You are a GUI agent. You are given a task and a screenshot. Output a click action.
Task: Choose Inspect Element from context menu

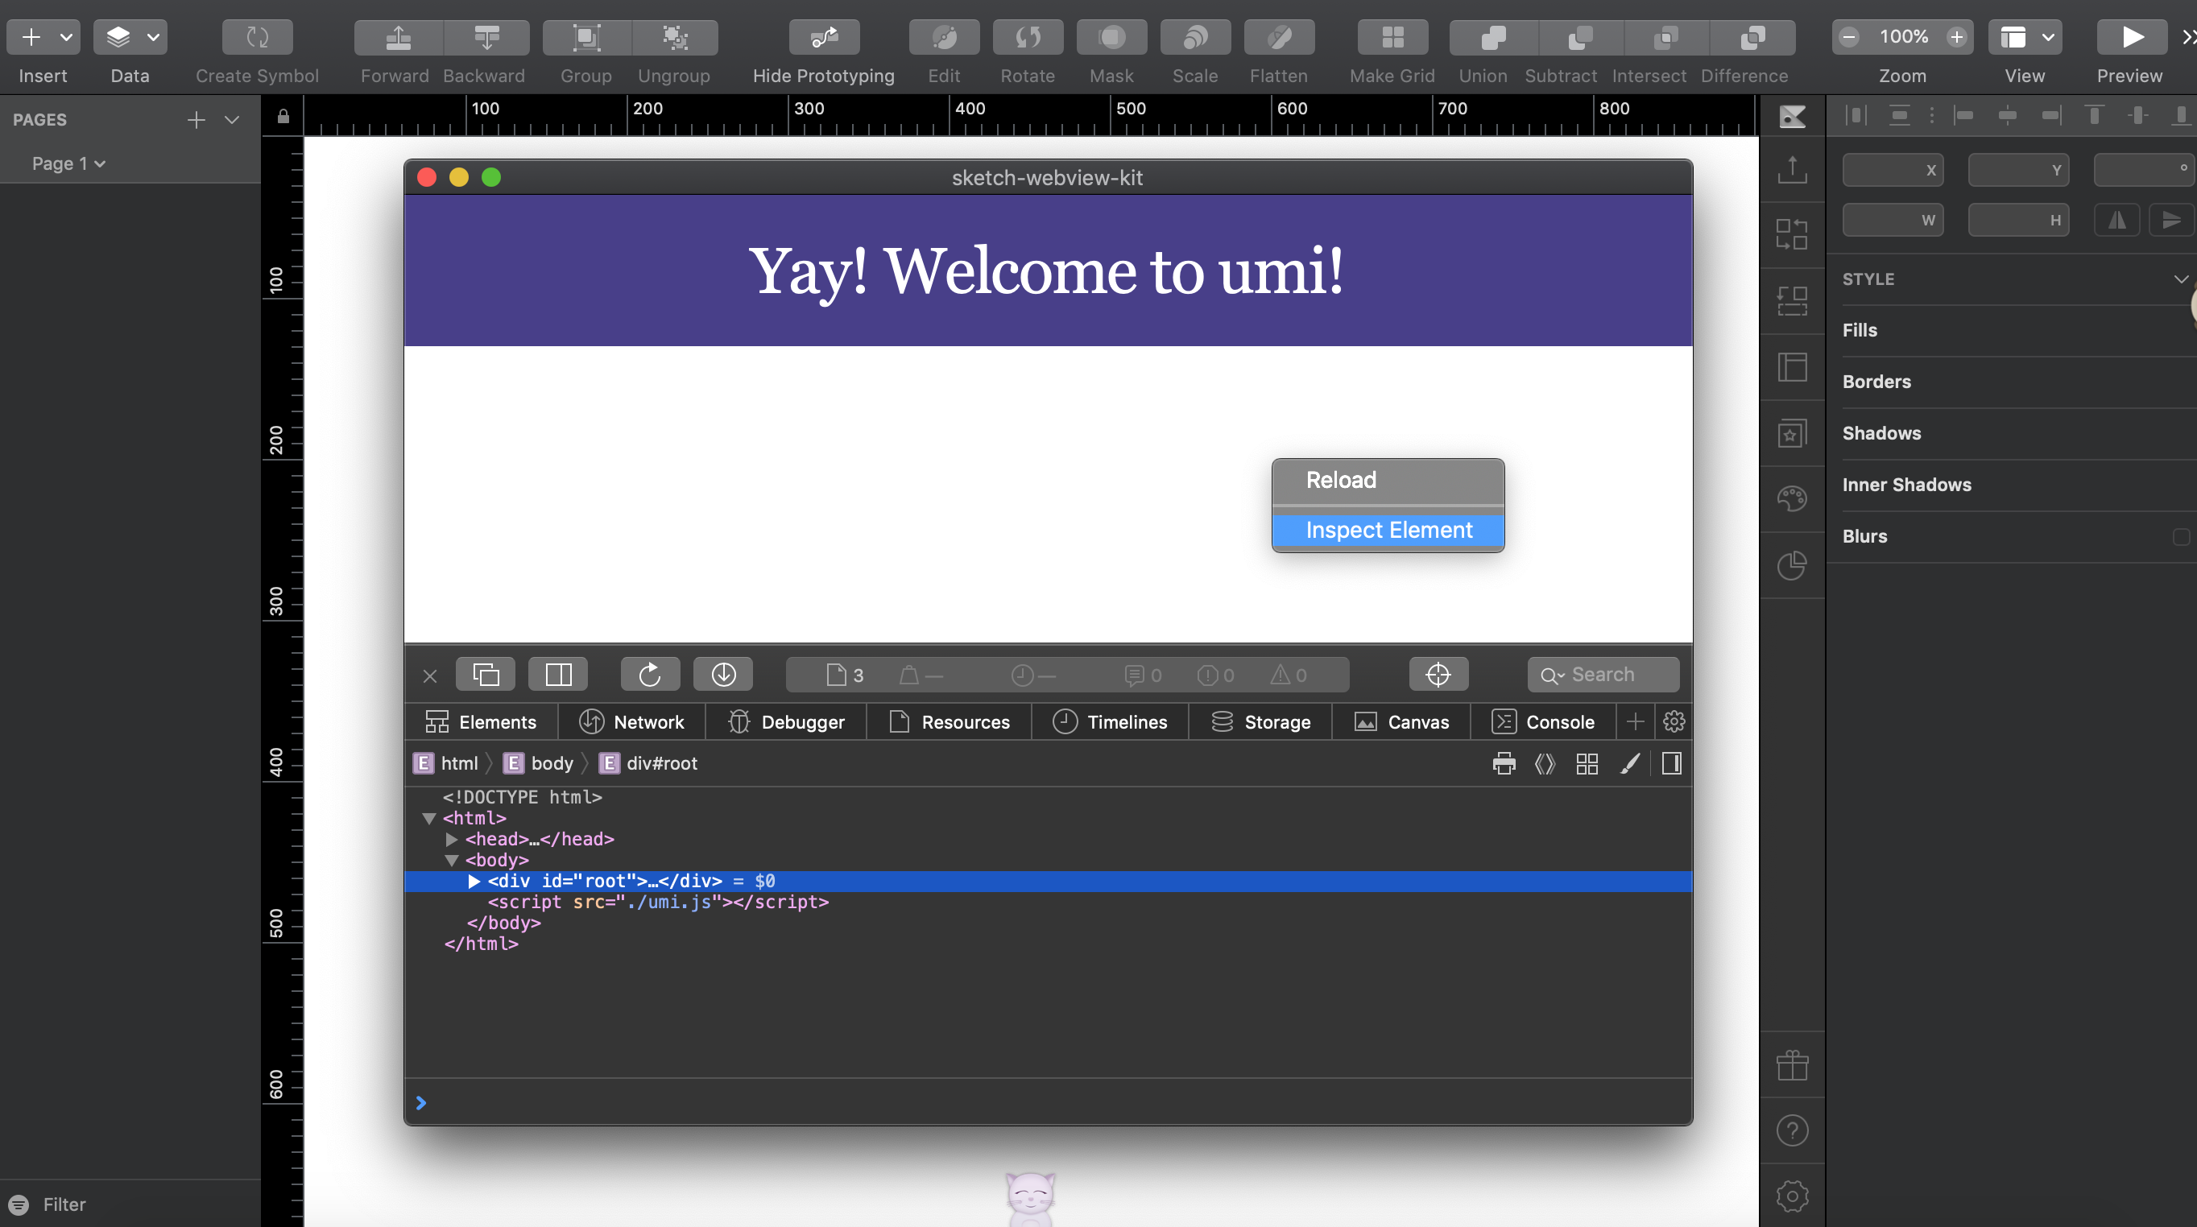tap(1388, 530)
